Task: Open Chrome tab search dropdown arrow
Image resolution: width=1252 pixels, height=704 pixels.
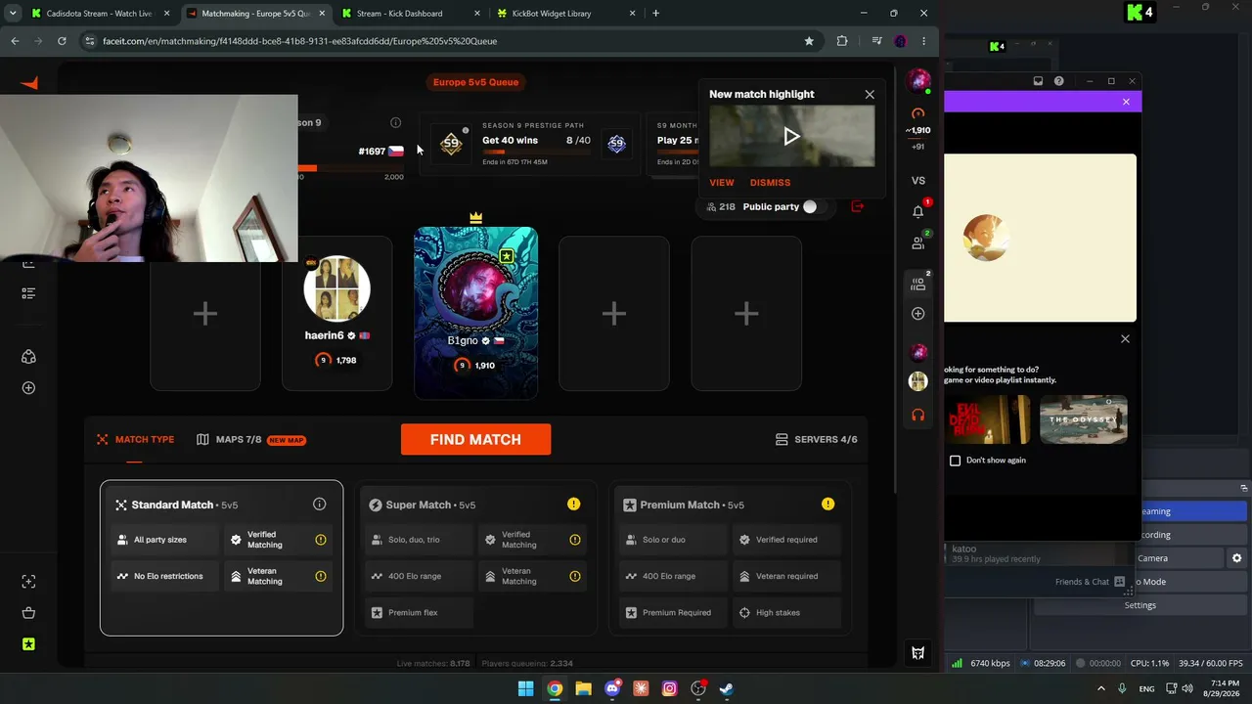Action: click(x=13, y=14)
